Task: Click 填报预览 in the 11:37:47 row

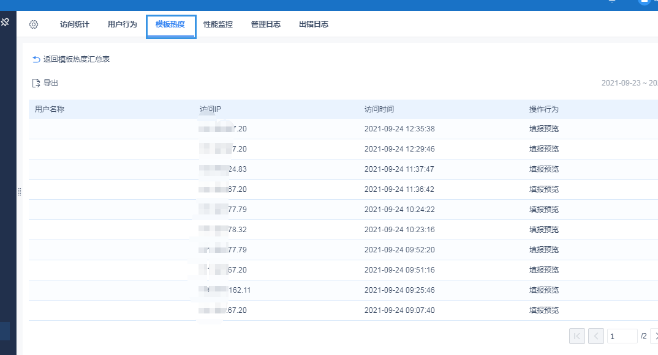Action: [x=544, y=169]
